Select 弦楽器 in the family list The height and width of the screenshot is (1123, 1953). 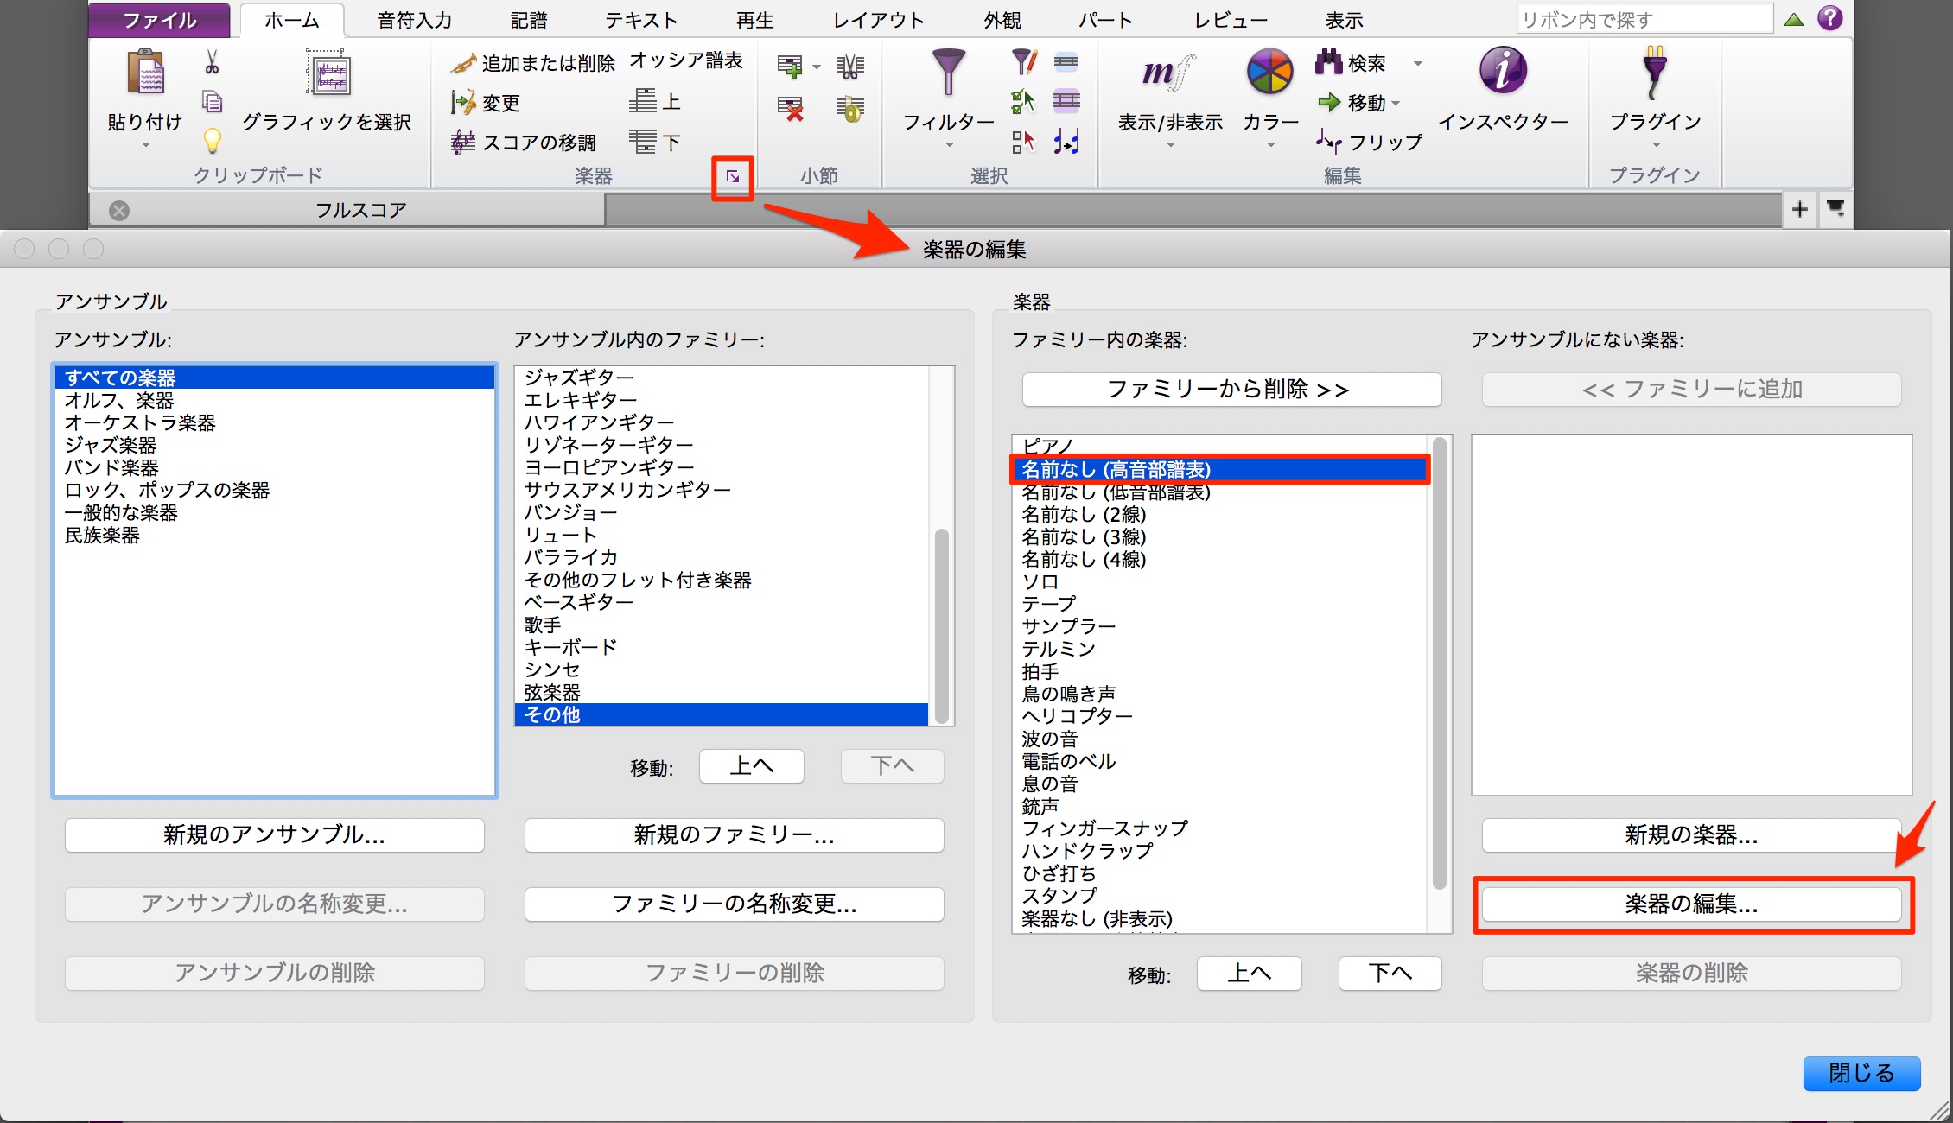(722, 692)
